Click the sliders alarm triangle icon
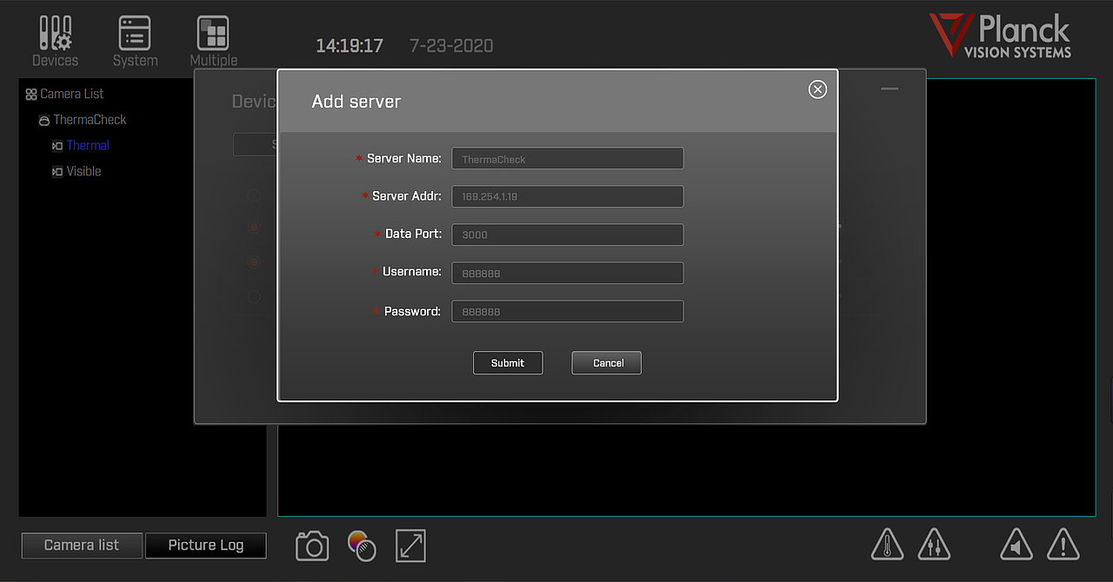Image resolution: width=1113 pixels, height=582 pixels. (934, 545)
